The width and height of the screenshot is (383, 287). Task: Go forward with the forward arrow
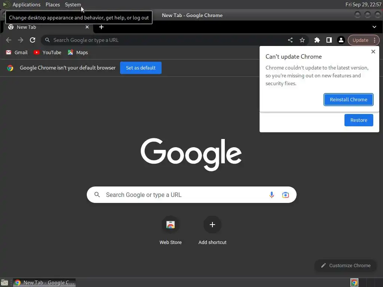[x=21, y=40]
